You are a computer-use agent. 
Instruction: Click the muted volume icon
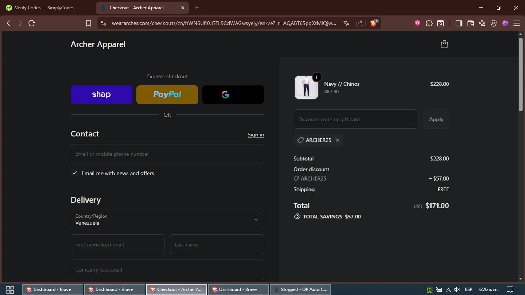(457, 289)
